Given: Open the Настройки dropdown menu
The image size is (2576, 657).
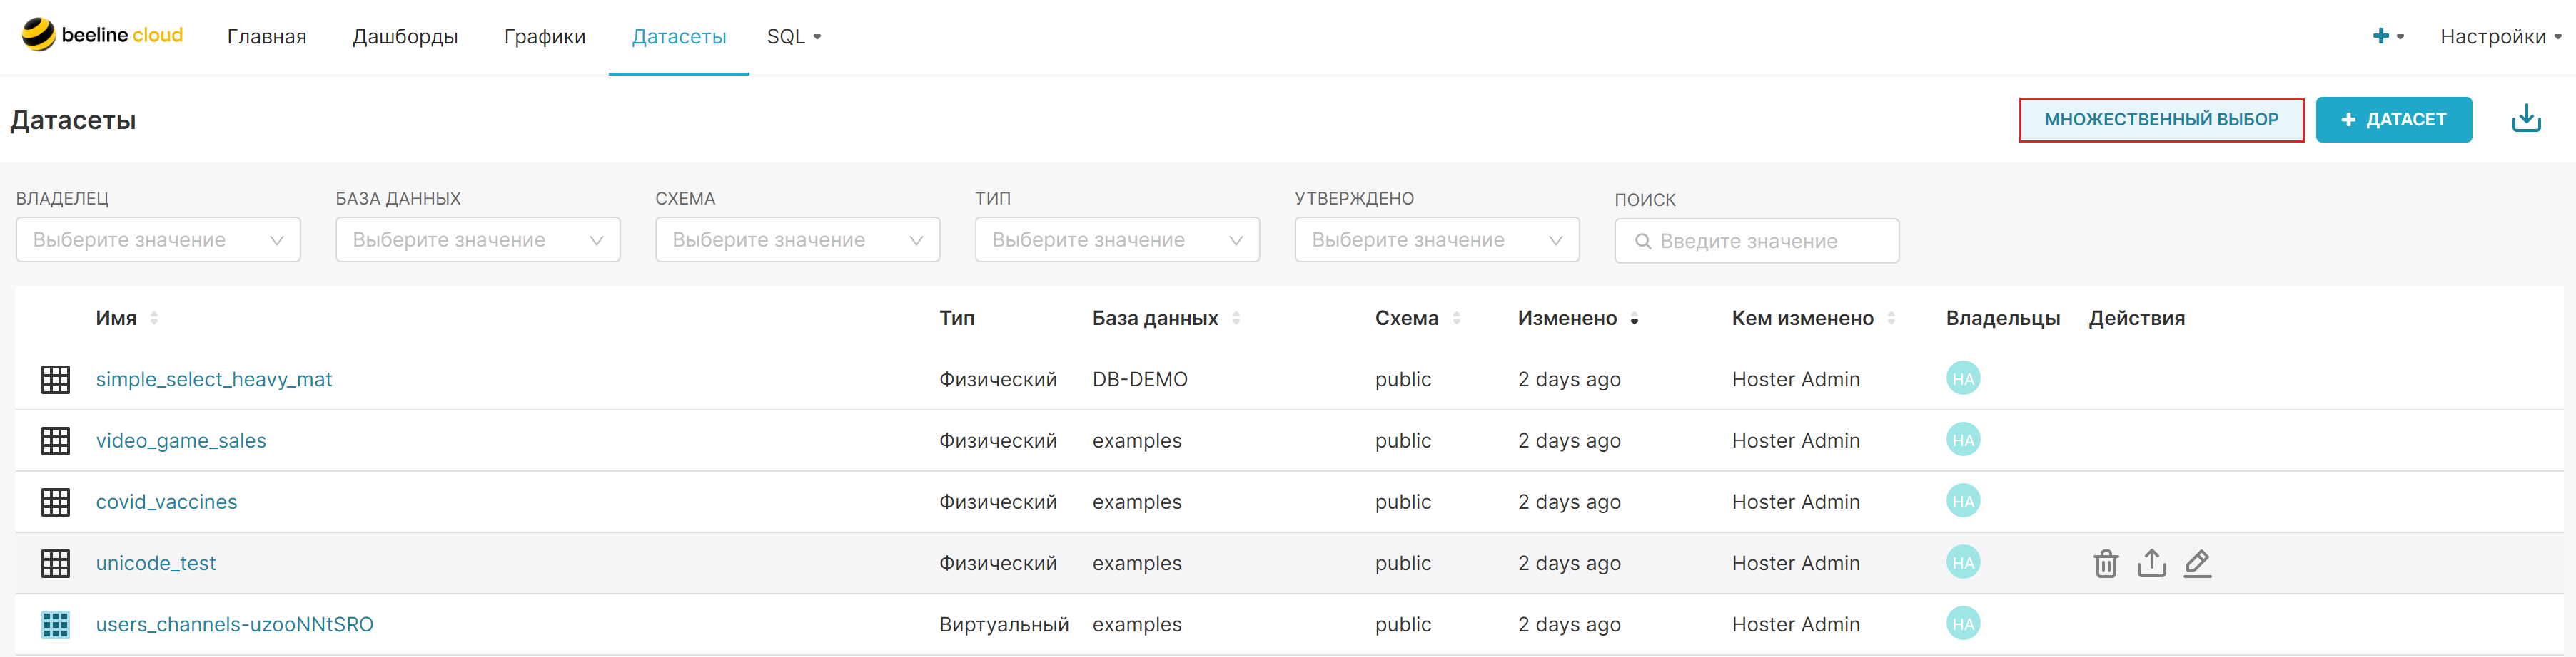Looking at the screenshot, I should [x=2500, y=36].
